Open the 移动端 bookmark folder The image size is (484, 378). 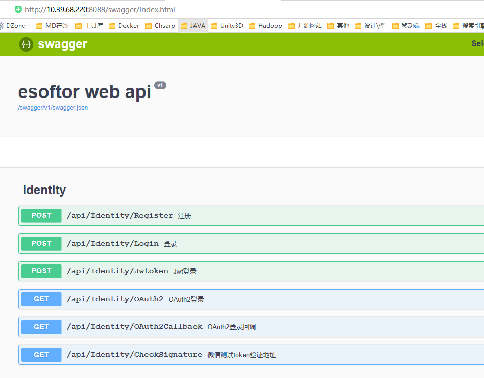406,26
